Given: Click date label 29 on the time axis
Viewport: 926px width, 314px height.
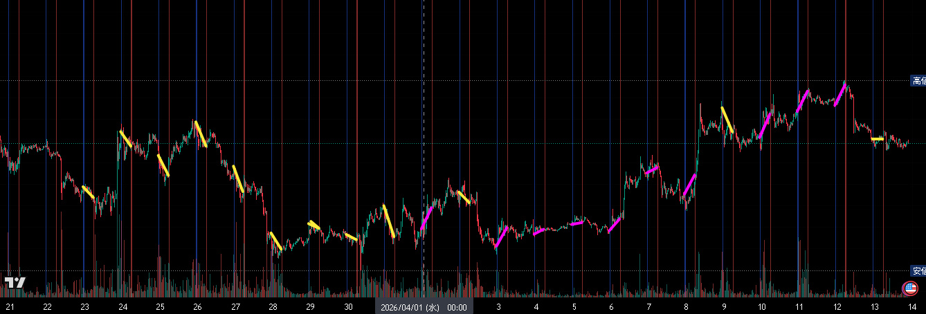Looking at the screenshot, I should click(310, 307).
